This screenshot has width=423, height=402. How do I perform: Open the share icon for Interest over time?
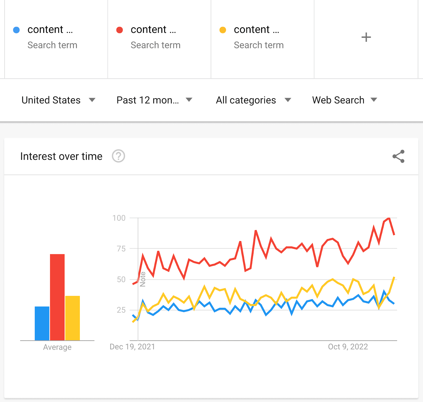[x=398, y=156]
